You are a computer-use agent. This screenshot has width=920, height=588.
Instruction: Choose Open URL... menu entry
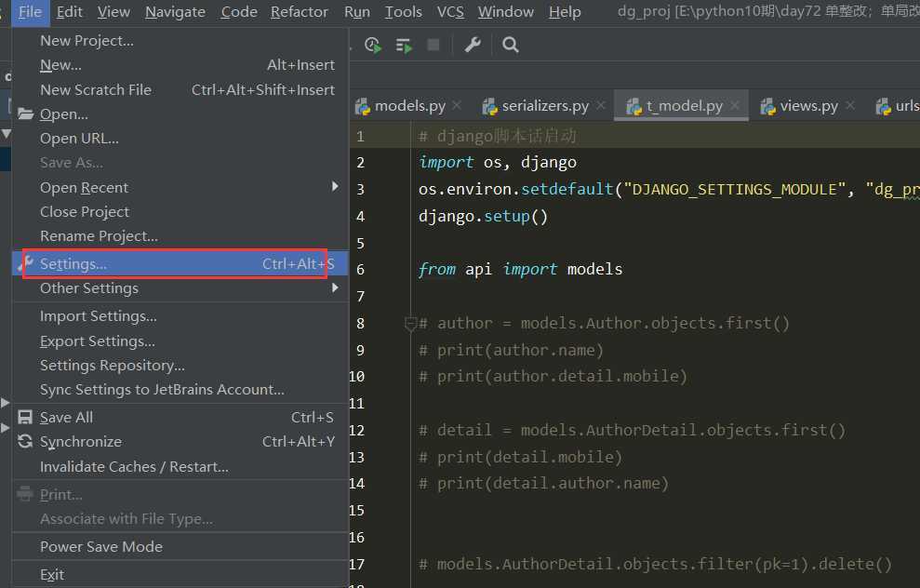click(x=180, y=139)
